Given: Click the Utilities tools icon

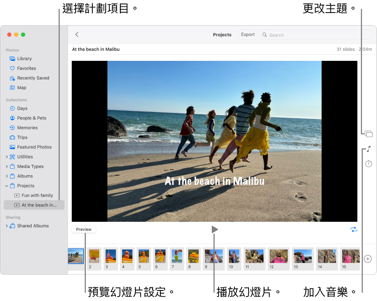Looking at the screenshot, I should tap(12, 157).
